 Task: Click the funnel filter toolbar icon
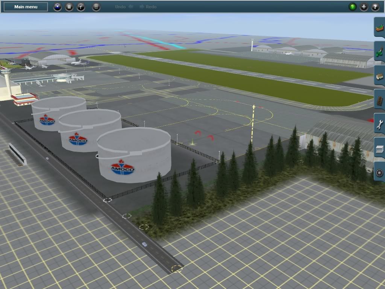coord(81,7)
